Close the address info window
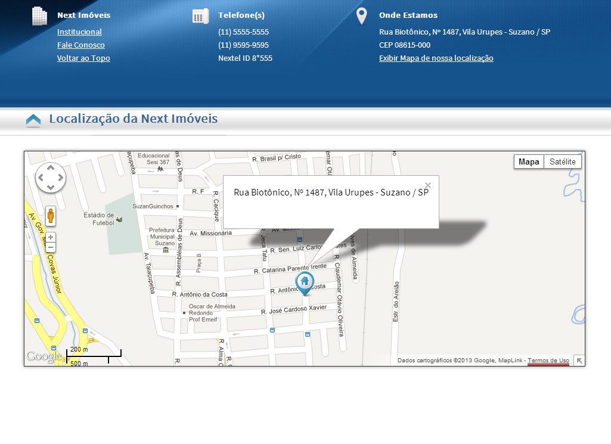 [x=428, y=185]
